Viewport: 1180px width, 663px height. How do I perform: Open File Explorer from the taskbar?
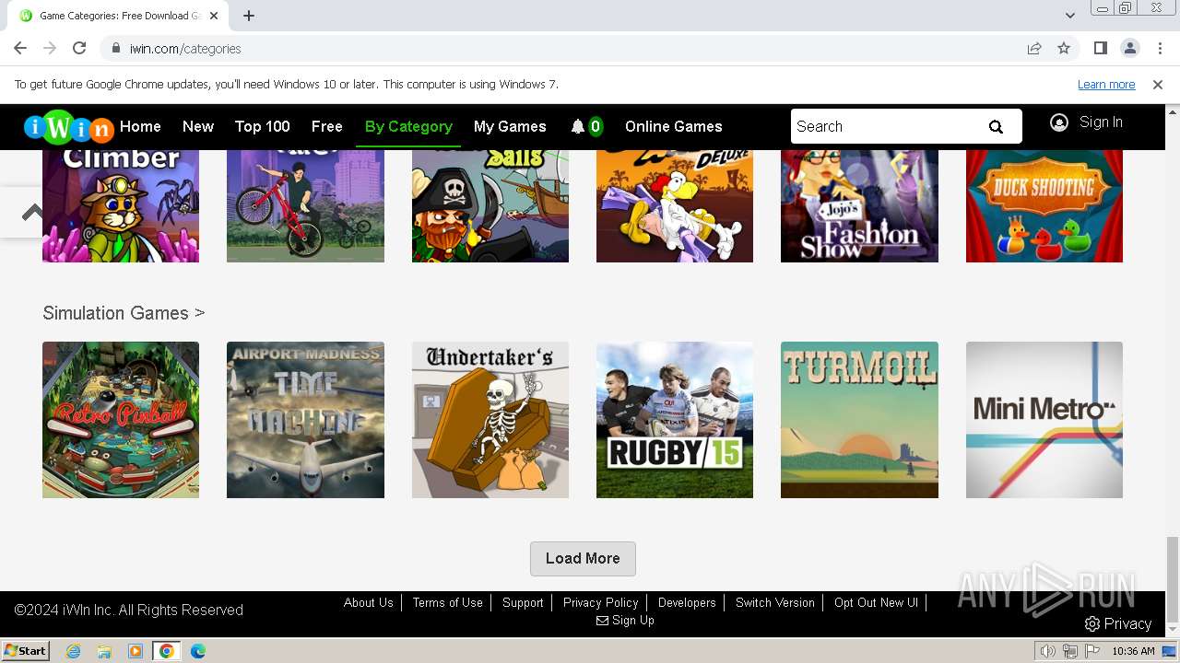click(104, 651)
